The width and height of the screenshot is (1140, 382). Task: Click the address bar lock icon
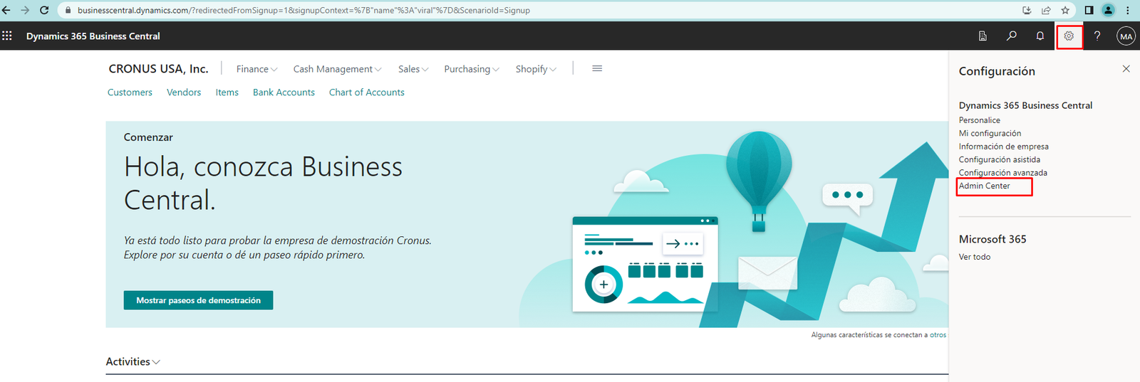(68, 11)
